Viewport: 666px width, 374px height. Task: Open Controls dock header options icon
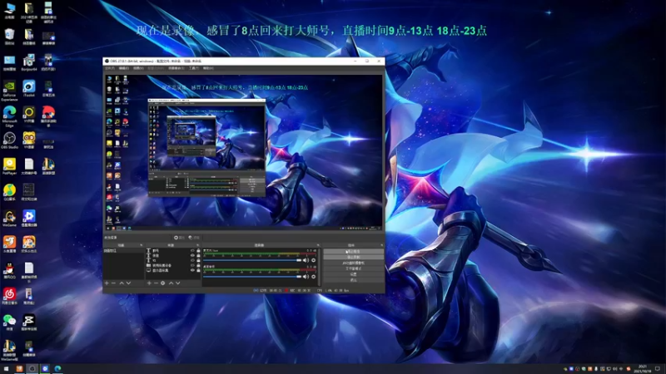point(381,245)
